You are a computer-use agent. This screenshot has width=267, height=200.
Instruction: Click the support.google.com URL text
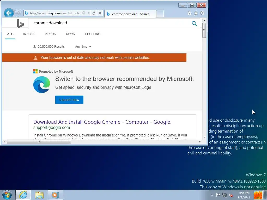pos(52,128)
